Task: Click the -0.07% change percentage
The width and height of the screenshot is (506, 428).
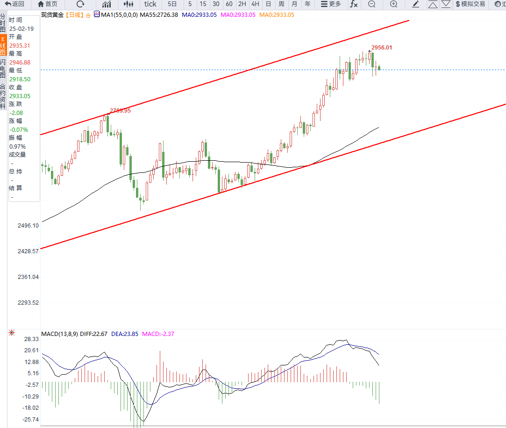Action: pyautogui.click(x=18, y=130)
